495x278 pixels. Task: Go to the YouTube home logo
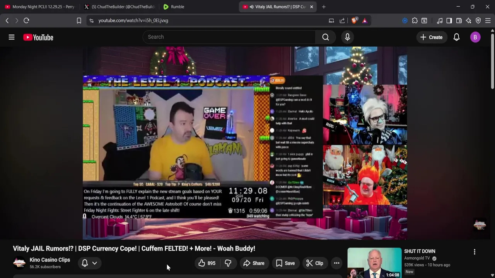pyautogui.click(x=38, y=37)
